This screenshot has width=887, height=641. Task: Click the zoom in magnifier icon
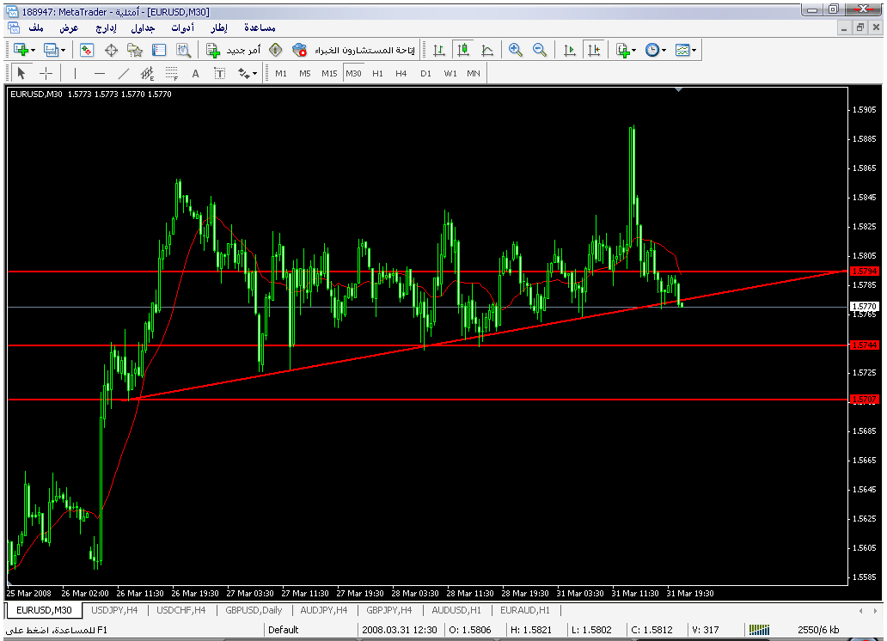point(516,51)
